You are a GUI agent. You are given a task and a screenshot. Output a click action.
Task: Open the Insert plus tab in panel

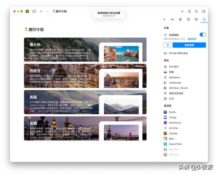(165, 19)
